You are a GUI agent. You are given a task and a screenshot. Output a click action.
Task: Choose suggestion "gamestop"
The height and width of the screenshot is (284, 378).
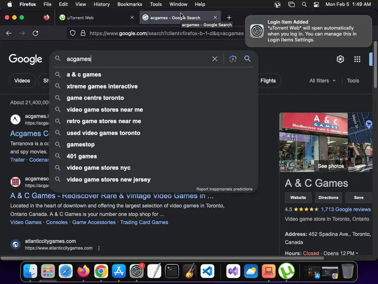pyautogui.click(x=154, y=145)
